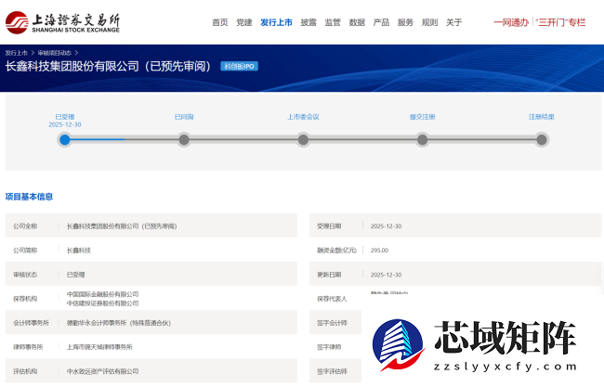The image size is (604, 387).
Task: Click 中水致远资产评估有限公司 appraiser entry
Action: point(102,371)
